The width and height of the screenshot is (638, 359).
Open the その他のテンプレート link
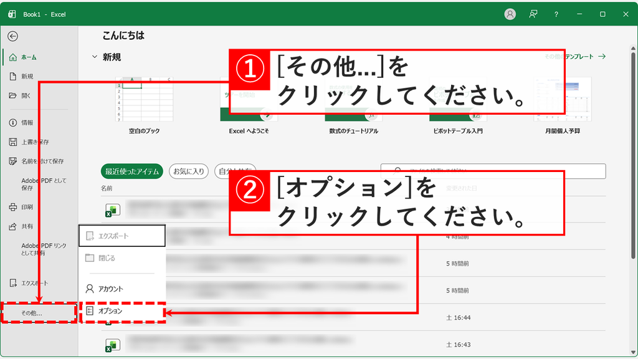pyautogui.click(x=575, y=57)
